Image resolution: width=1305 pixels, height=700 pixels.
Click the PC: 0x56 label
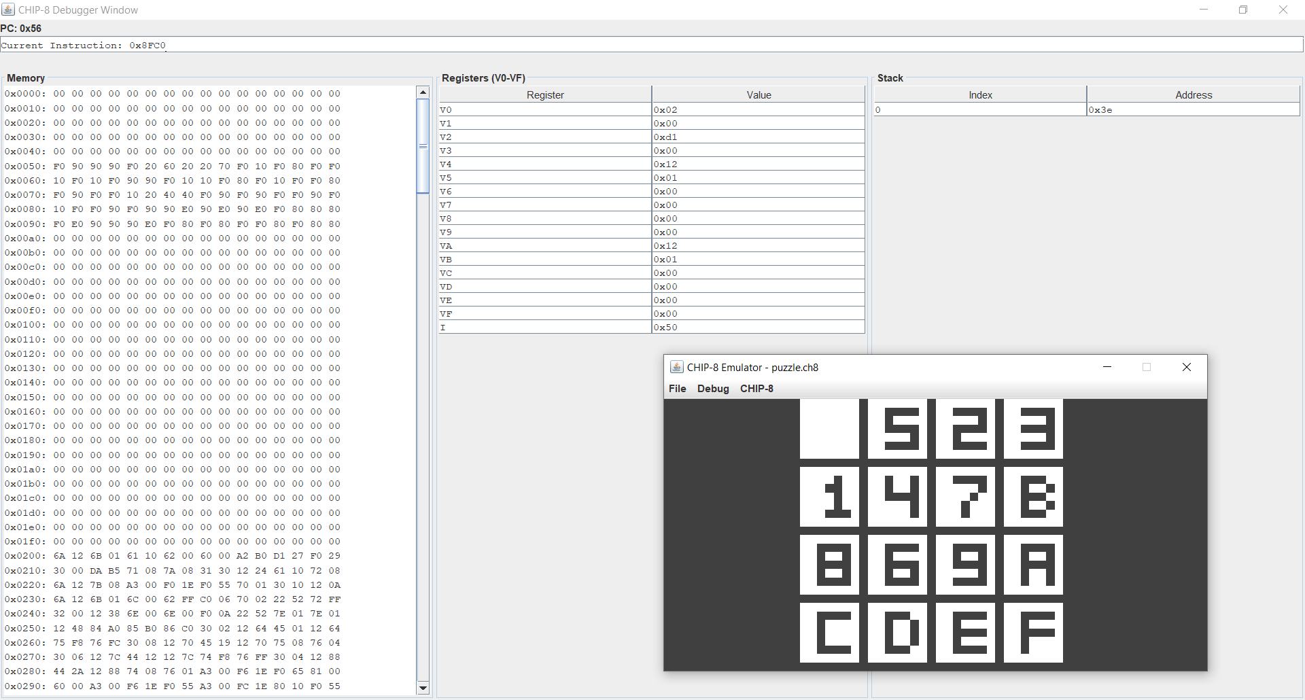(21, 29)
